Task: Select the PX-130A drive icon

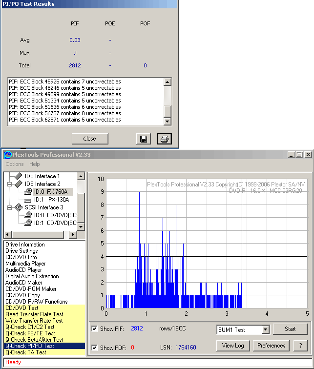Action: click(28, 200)
